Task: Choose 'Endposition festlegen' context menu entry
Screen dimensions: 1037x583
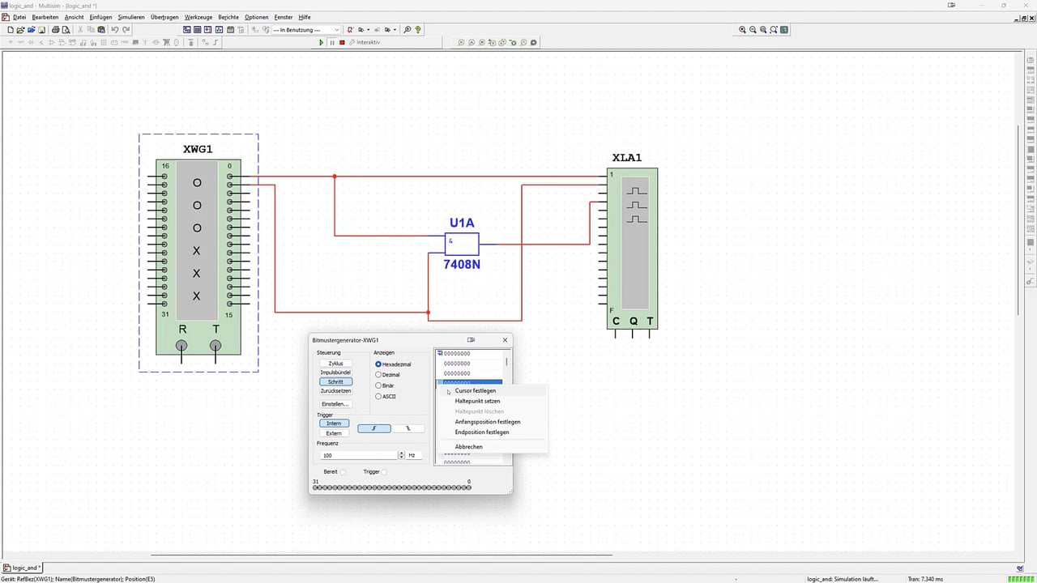Action: coord(482,432)
